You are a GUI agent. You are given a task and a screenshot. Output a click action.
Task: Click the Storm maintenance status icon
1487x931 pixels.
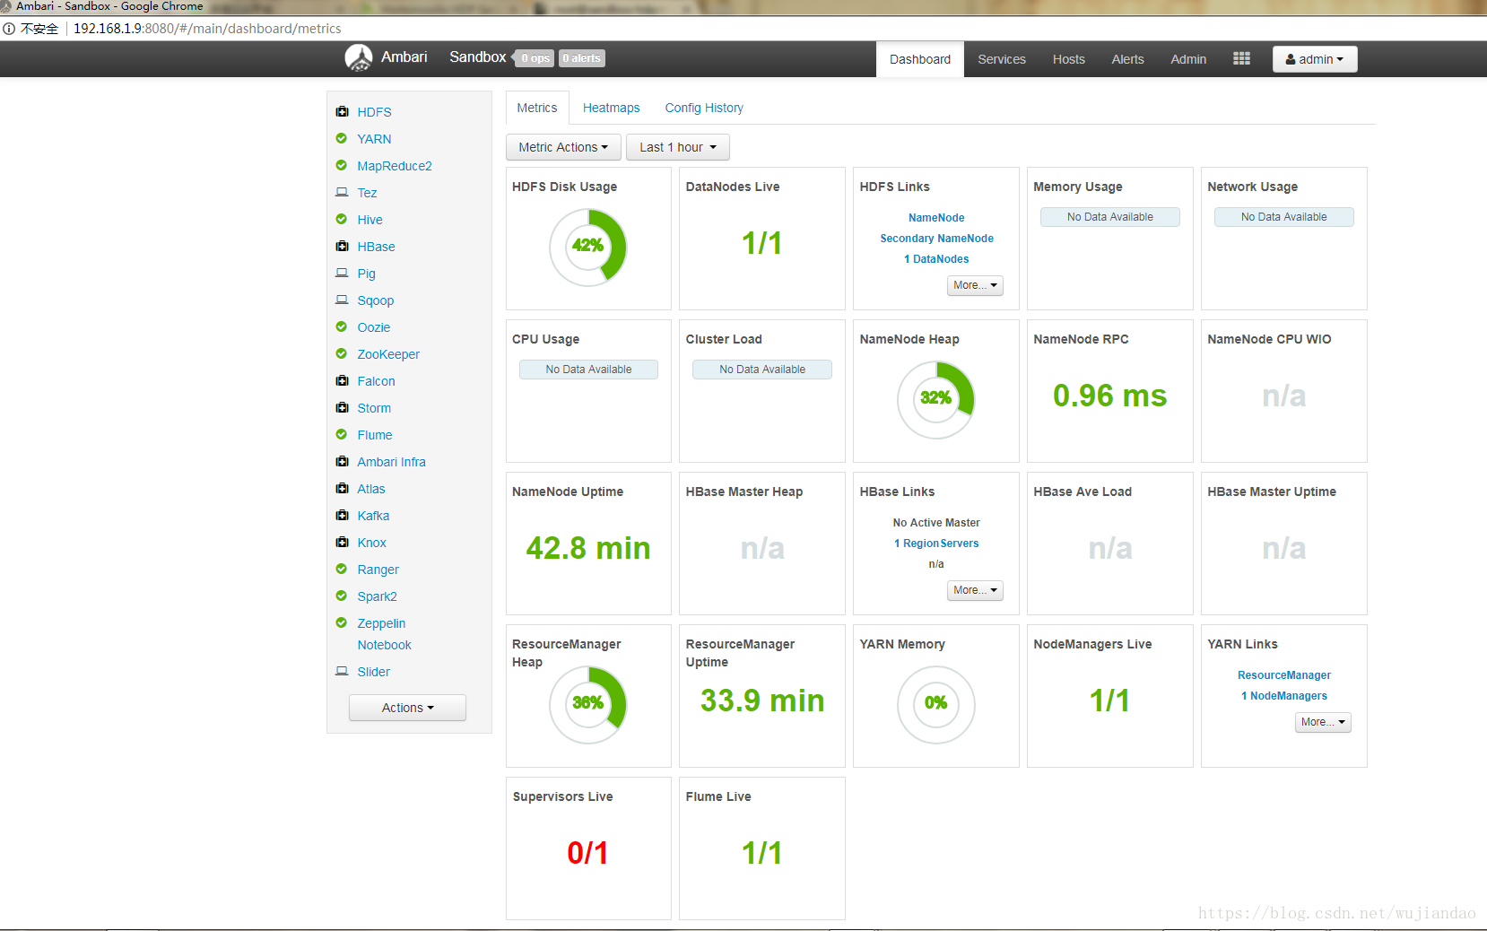[342, 408]
